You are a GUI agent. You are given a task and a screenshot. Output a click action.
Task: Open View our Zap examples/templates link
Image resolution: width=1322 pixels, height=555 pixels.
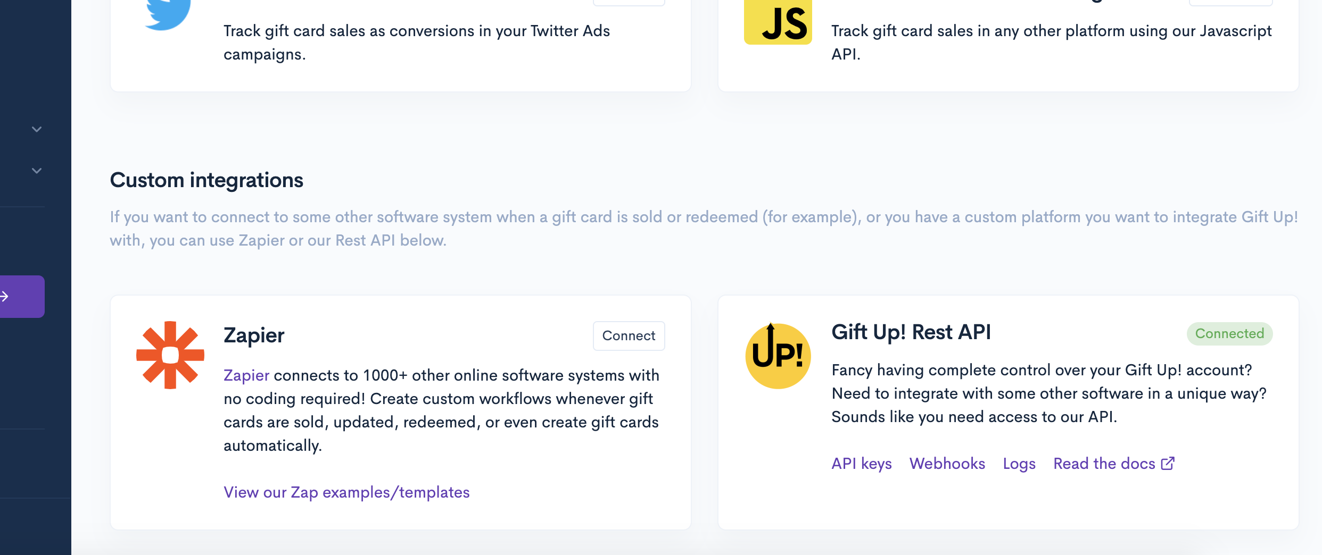pos(346,492)
